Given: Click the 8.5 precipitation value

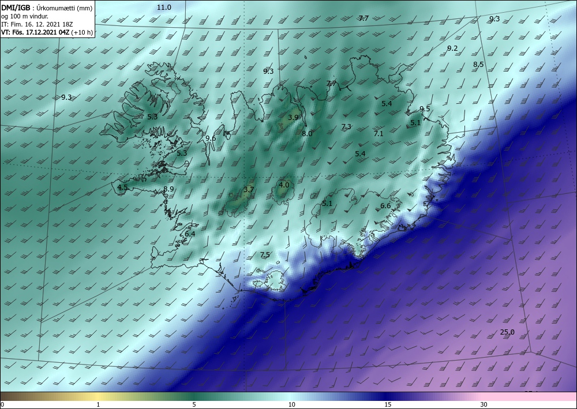Looking at the screenshot, I should pyautogui.click(x=478, y=65).
